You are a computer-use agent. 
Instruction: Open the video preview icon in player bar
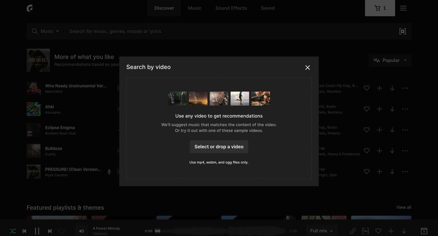(x=424, y=231)
